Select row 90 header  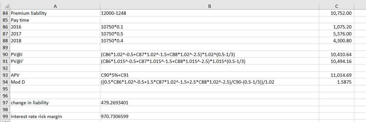[x=5, y=54]
